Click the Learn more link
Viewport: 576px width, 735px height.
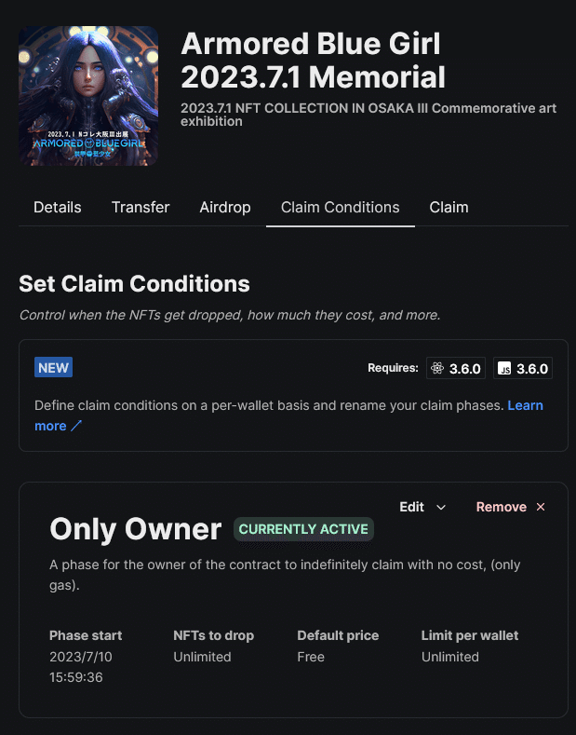point(525,405)
